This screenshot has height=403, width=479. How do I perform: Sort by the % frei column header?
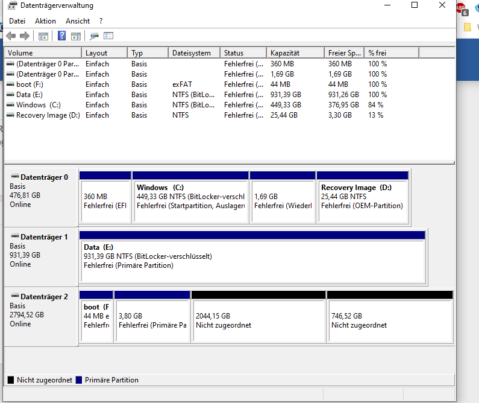coord(392,53)
